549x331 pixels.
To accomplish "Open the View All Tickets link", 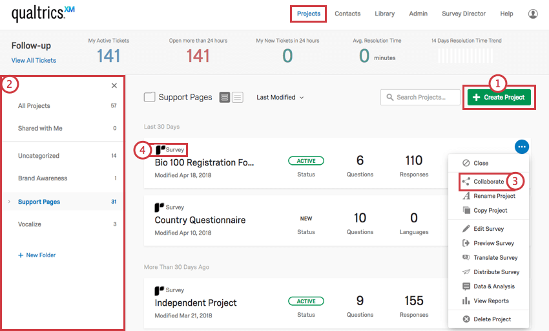I will tap(34, 60).
